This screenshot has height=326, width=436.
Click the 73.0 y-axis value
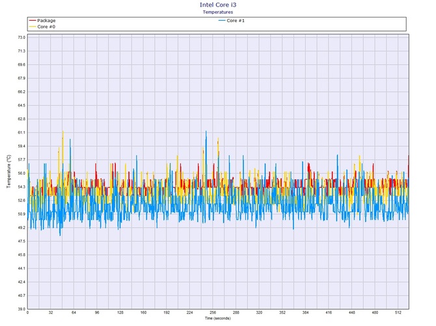tap(21, 38)
